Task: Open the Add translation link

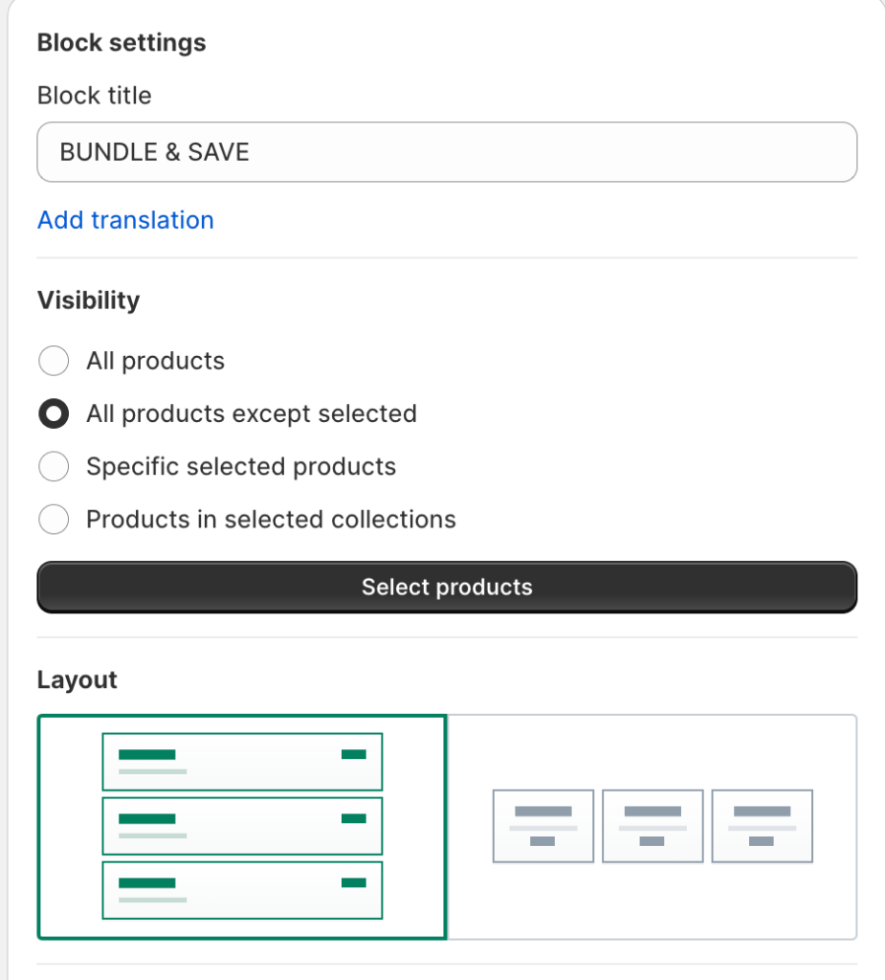Action: (125, 220)
